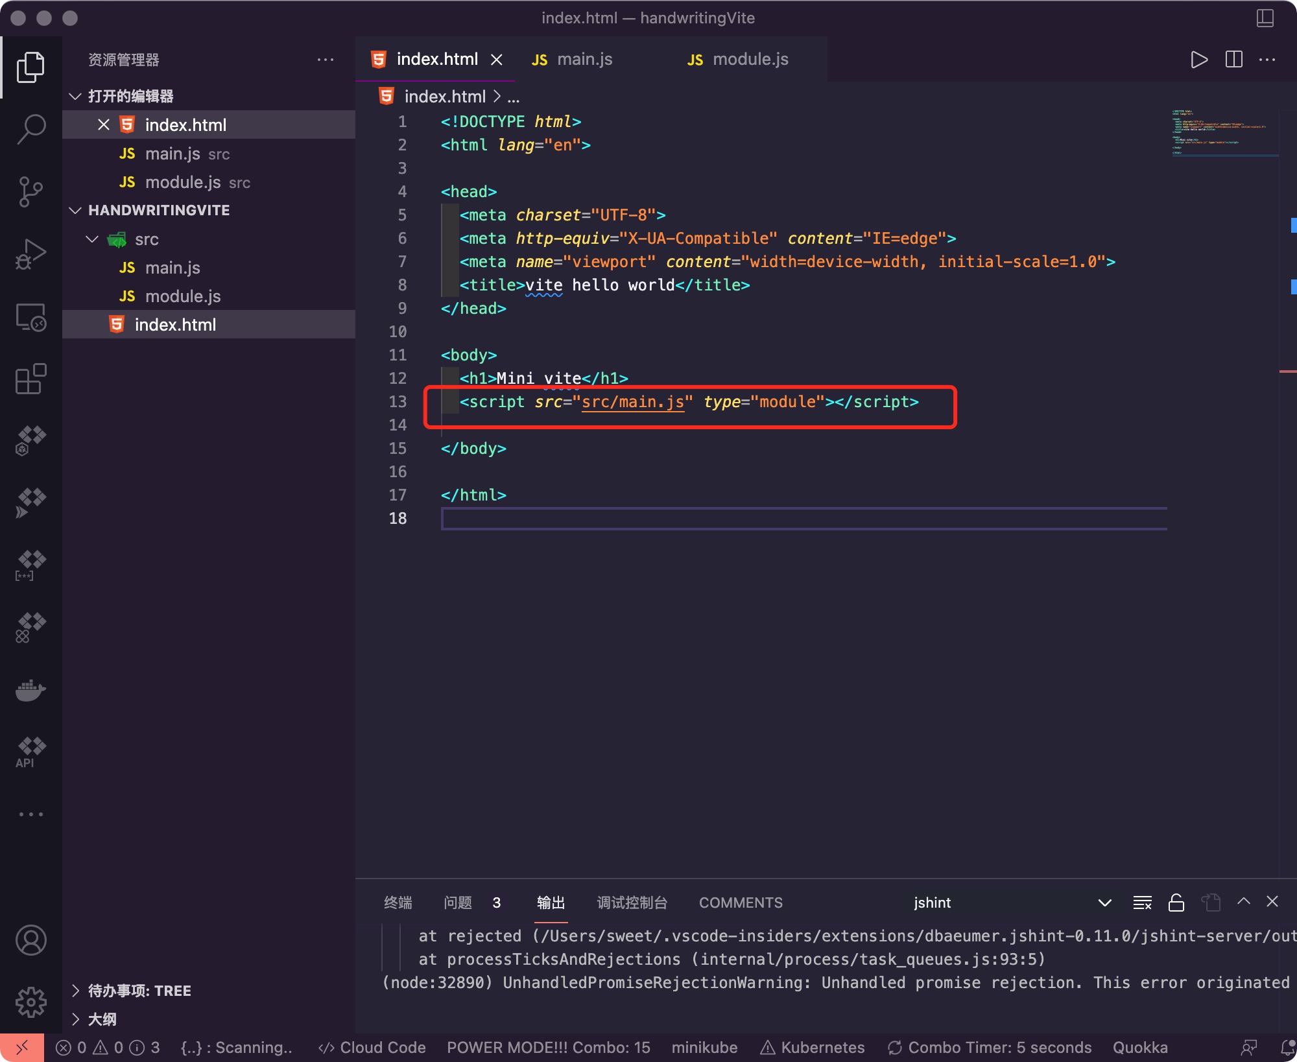Open editor More Actions ellipsis
Screen dimensions: 1297x1062
click(1267, 60)
